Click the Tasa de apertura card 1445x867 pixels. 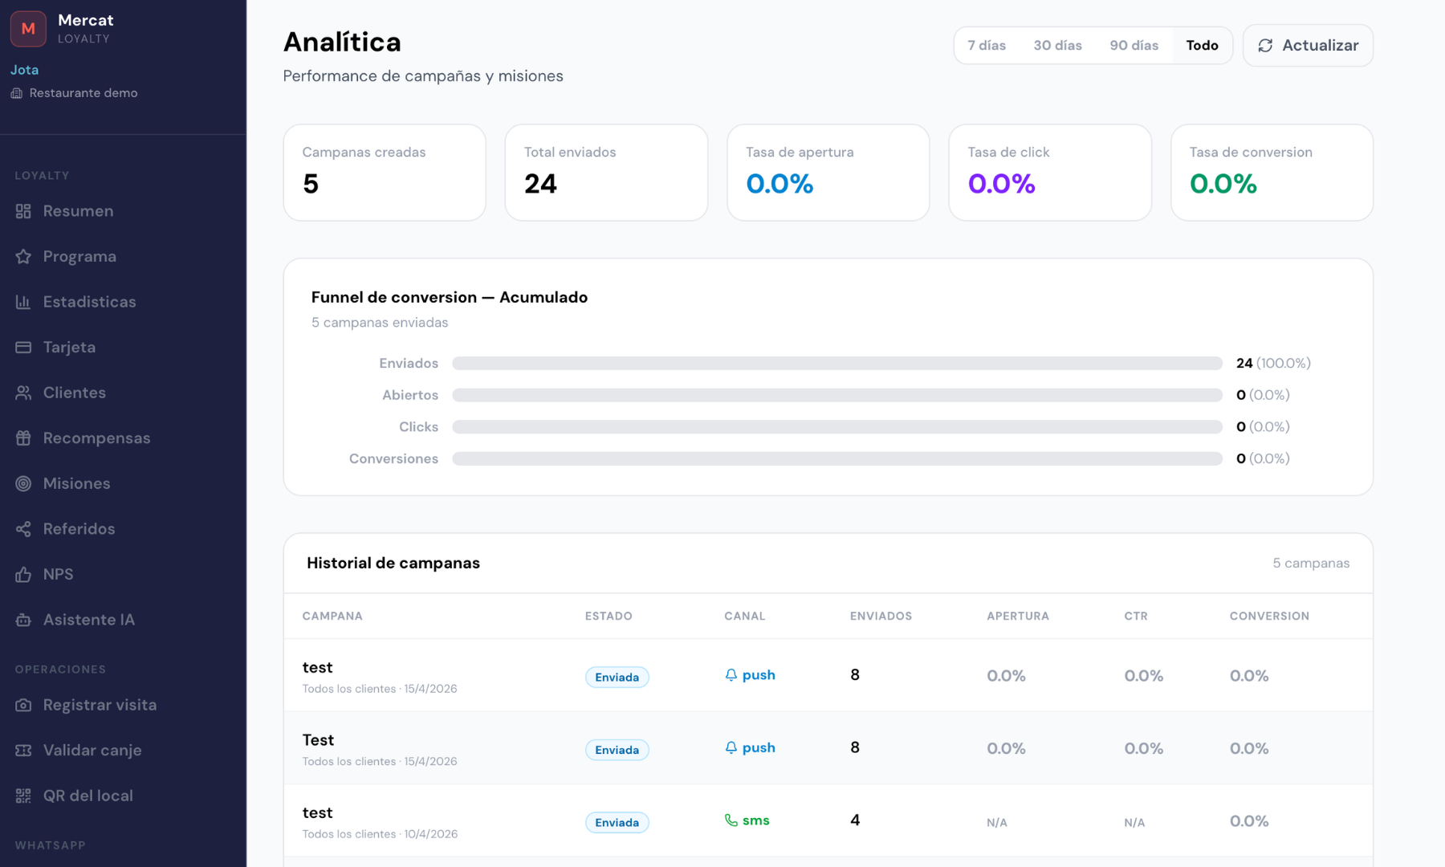828,173
